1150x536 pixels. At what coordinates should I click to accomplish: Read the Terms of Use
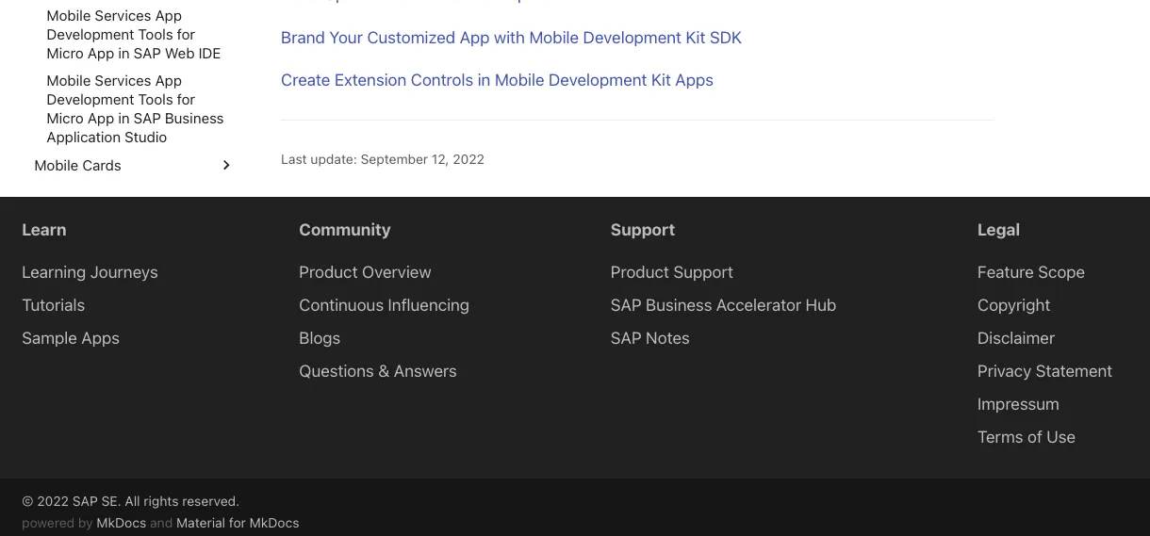[1026, 437]
